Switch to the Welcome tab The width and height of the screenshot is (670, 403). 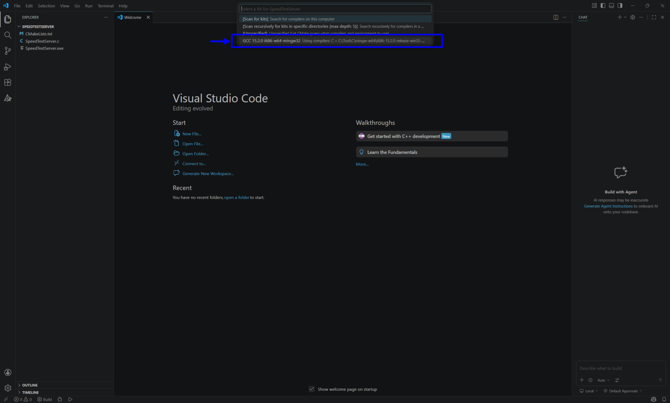coord(132,17)
